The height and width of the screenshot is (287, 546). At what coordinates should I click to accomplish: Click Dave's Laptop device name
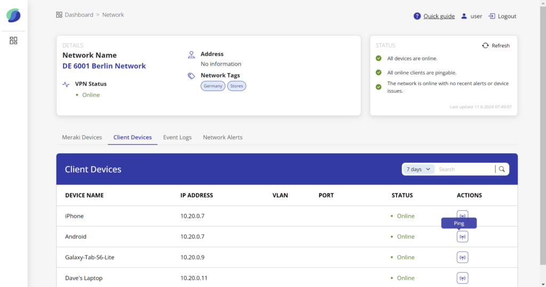point(84,278)
